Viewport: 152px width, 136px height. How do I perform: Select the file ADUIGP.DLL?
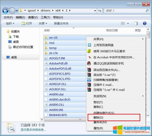[65, 89]
